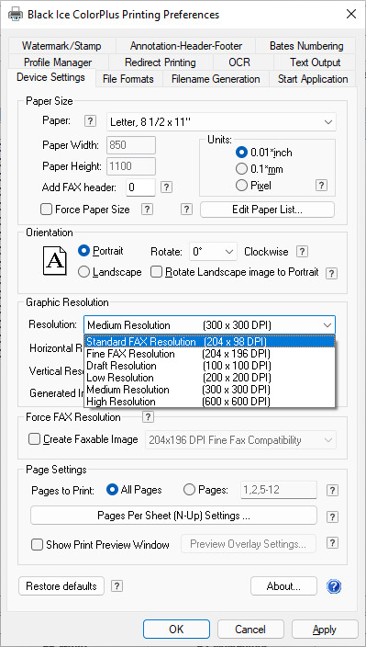Click help icon next to Pages range field
The image size is (366, 647).
click(x=332, y=490)
